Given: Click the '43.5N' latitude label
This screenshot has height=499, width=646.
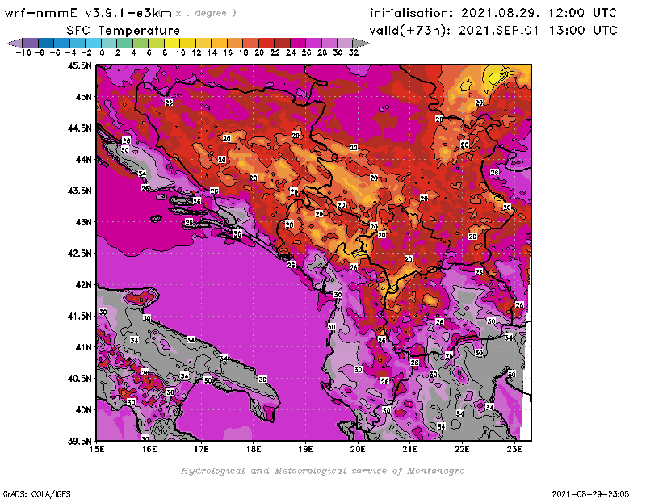Looking at the screenshot, I should point(80,191).
